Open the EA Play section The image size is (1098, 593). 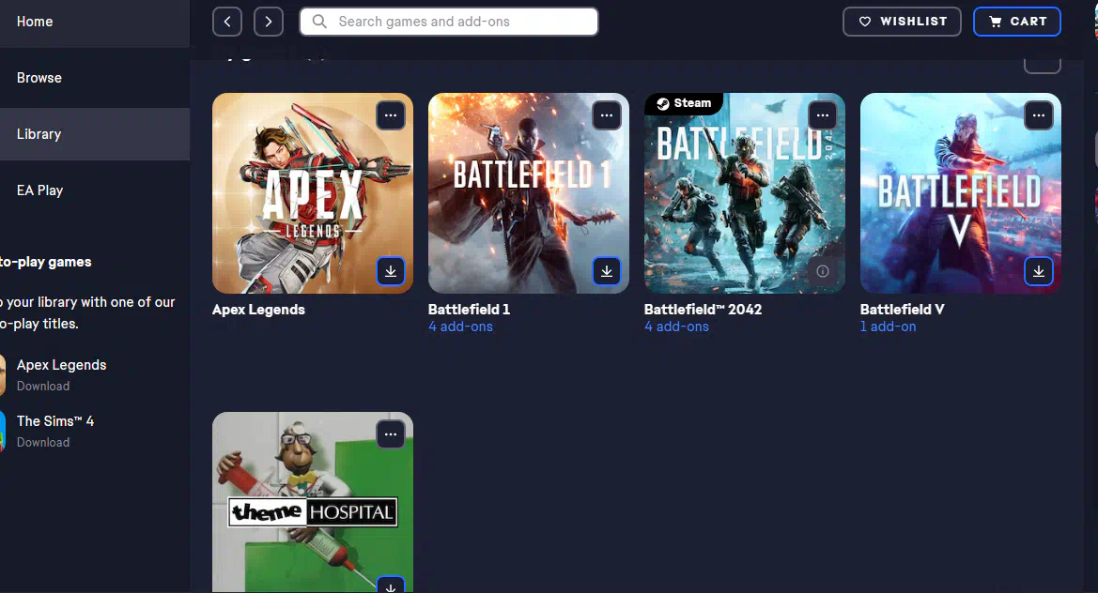(x=95, y=190)
